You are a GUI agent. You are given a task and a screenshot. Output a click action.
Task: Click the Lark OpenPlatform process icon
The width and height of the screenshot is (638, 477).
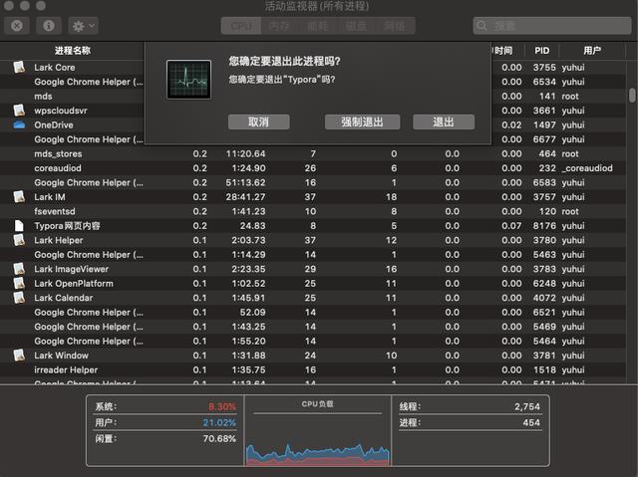[x=19, y=283]
